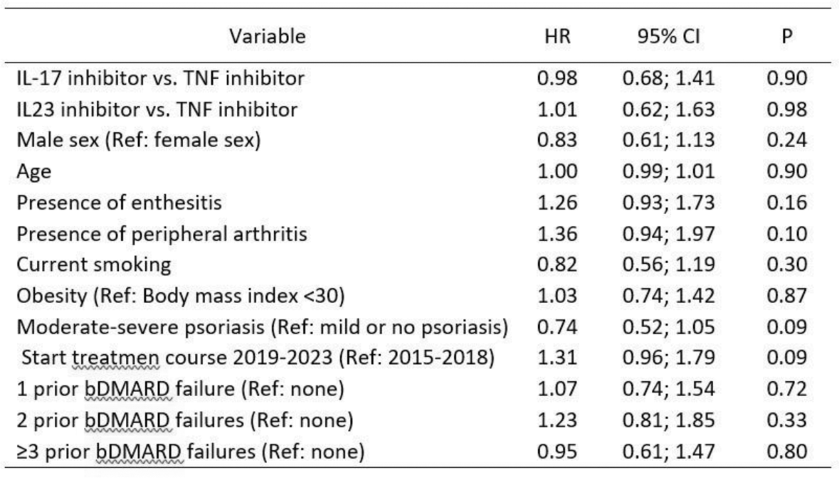The image size is (839, 478).
Task: Select the 1 prior bDMARD failure label
Action: click(x=180, y=389)
